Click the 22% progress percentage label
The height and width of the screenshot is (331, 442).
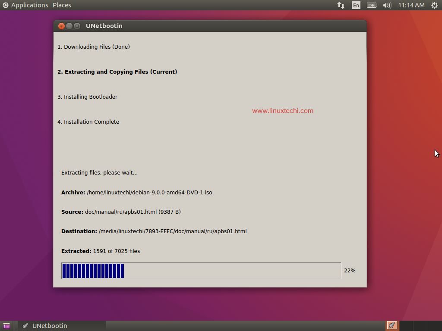[350, 271]
